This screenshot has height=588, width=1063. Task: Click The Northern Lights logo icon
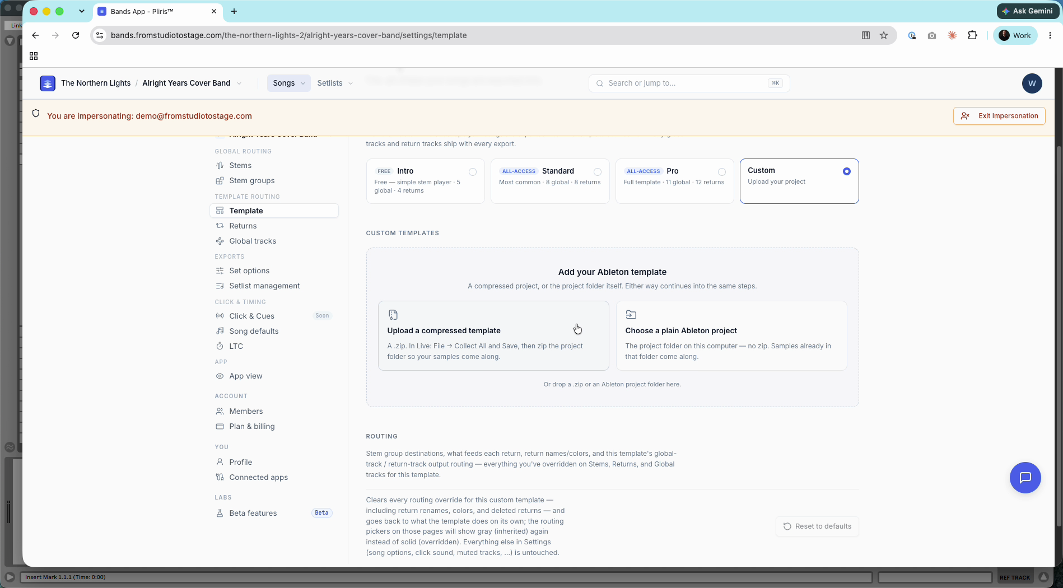pos(48,83)
